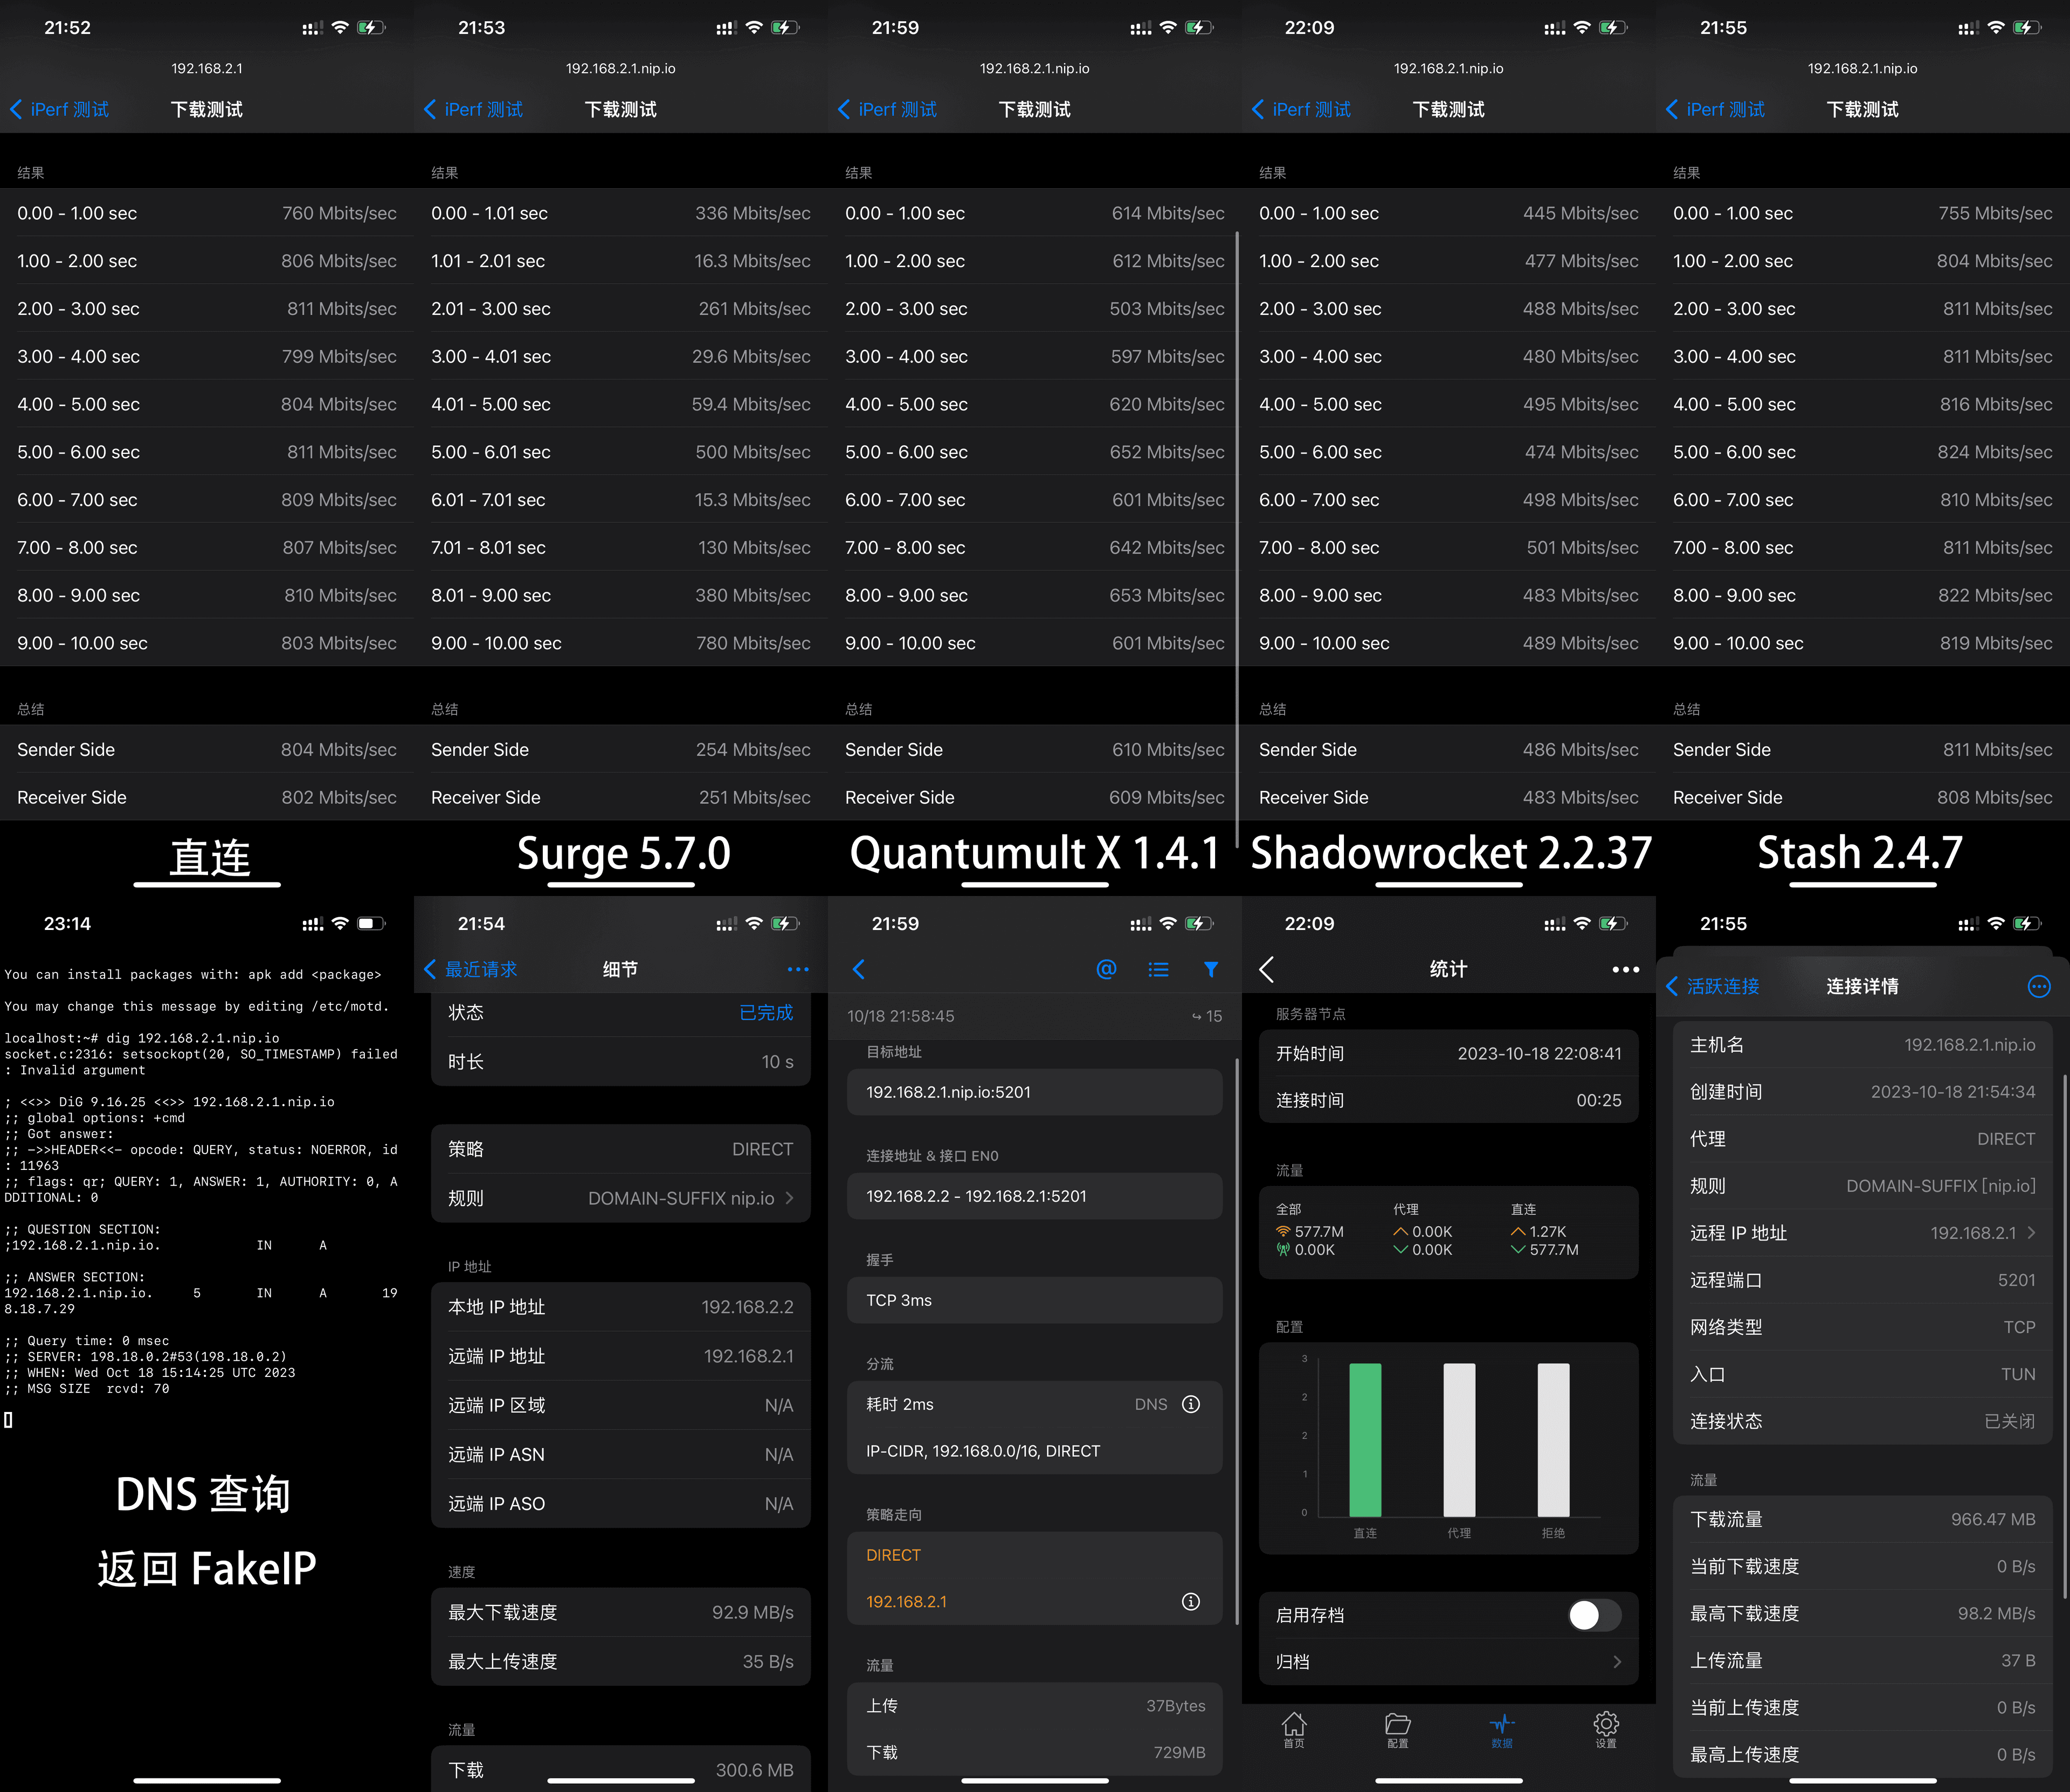
Task: Open list view icon in Quantumult X detail
Action: [x=1158, y=969]
